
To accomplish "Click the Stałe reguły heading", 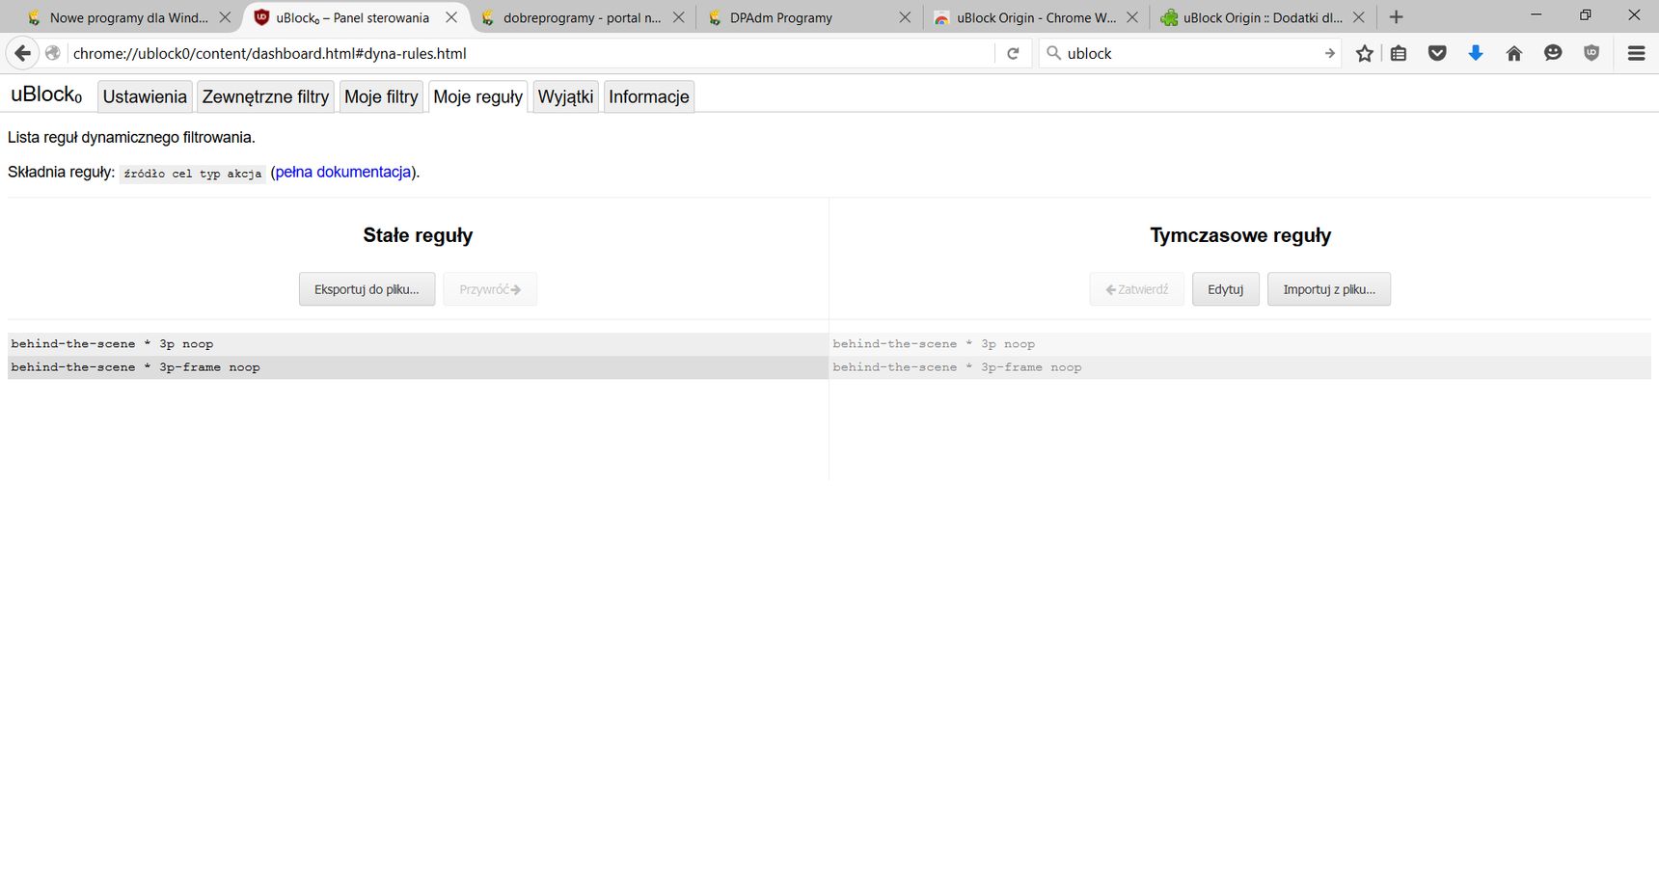I will [x=418, y=235].
